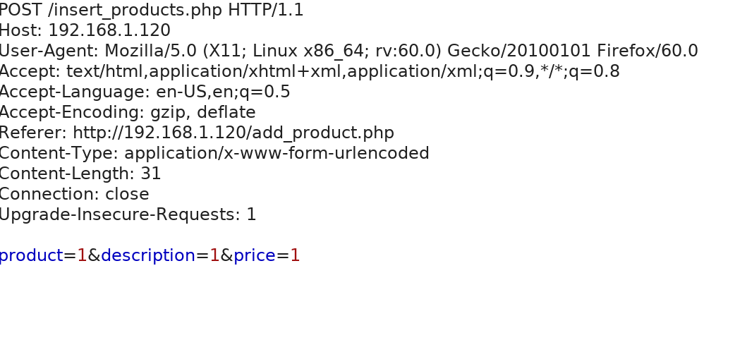Click the Accept-Encoding gzip, deflate line
This screenshot has width=747, height=364.
[x=128, y=112]
